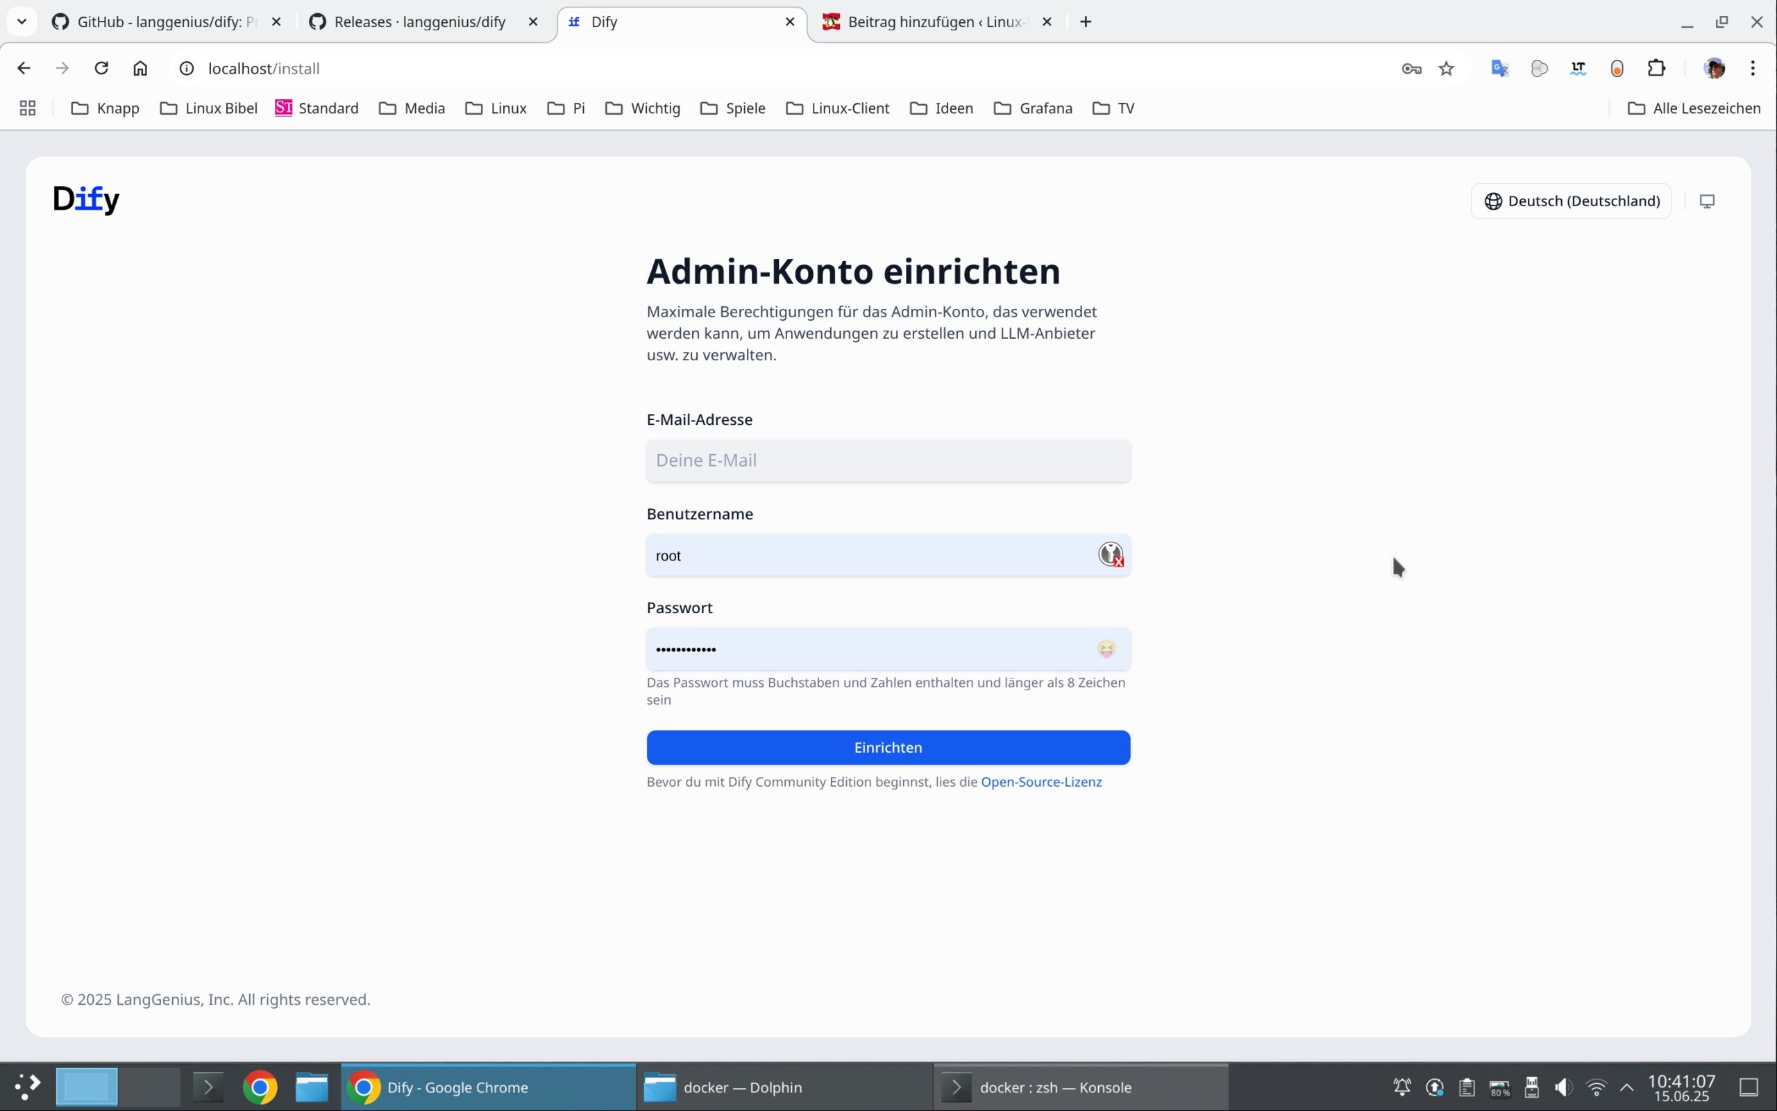Viewport: 1777px width, 1111px height.
Task: Open the Wi-Fi network tray icon
Action: [x=1596, y=1087]
